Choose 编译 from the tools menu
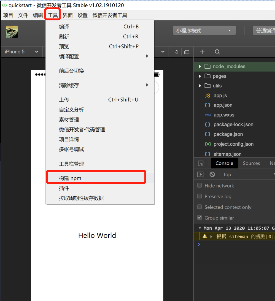Screen dimensions: 275x301 click(100, 26)
